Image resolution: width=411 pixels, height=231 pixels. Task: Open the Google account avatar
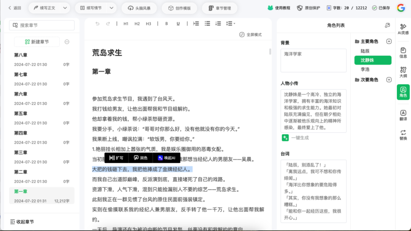(401, 8)
